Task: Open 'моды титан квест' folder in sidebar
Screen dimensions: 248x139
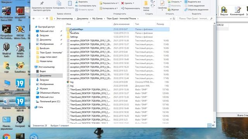Action: [48, 57]
